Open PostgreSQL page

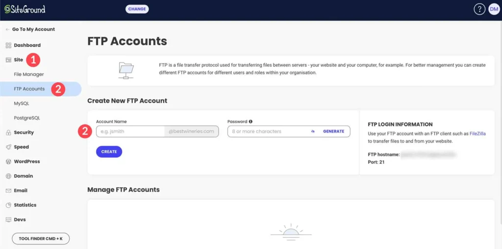(x=27, y=118)
